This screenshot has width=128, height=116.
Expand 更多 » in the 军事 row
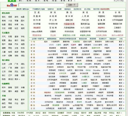(122, 51)
